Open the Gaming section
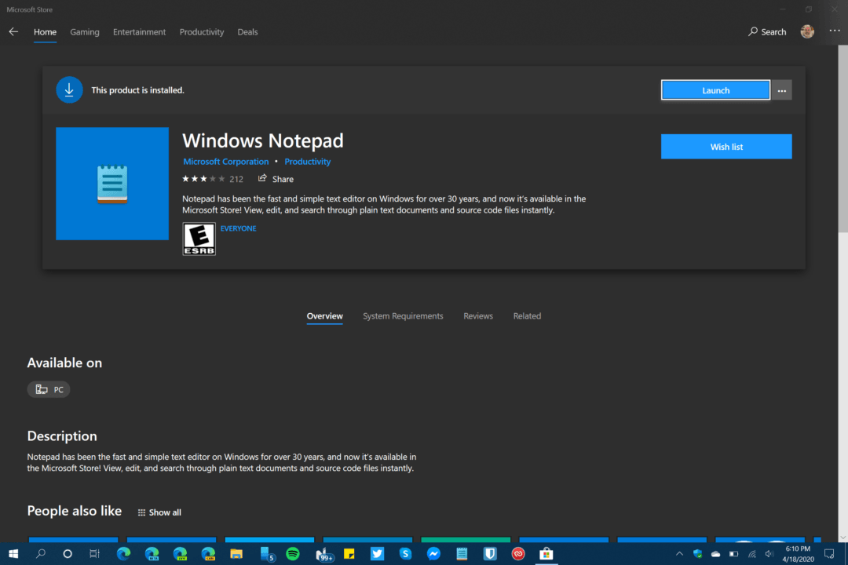This screenshot has height=565, width=848. pos(84,31)
